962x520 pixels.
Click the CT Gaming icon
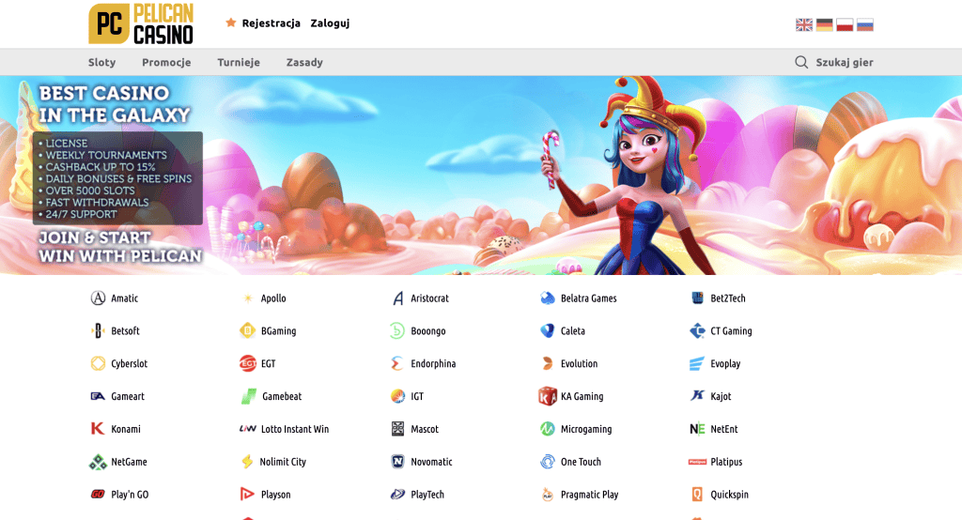(x=697, y=330)
